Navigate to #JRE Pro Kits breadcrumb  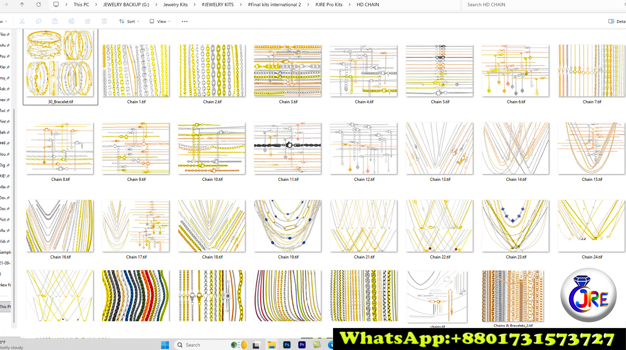(x=329, y=4)
